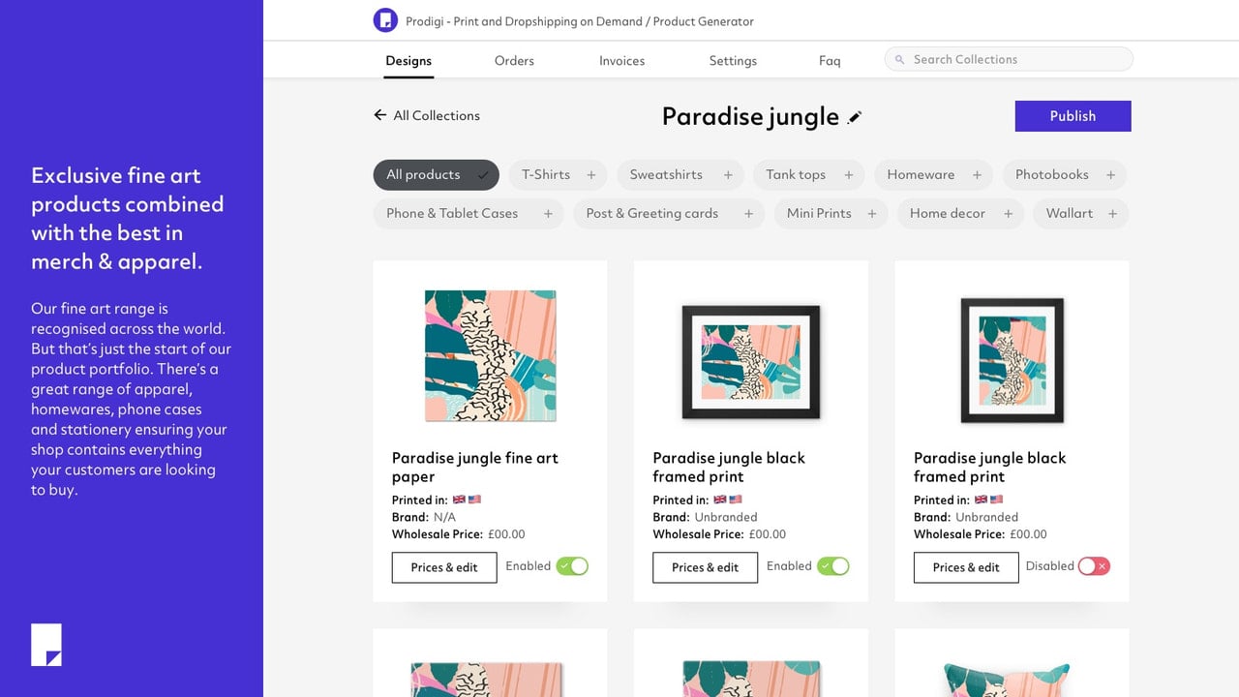Image resolution: width=1239 pixels, height=697 pixels.
Task: Toggle off the first black framed print
Action: [833, 566]
